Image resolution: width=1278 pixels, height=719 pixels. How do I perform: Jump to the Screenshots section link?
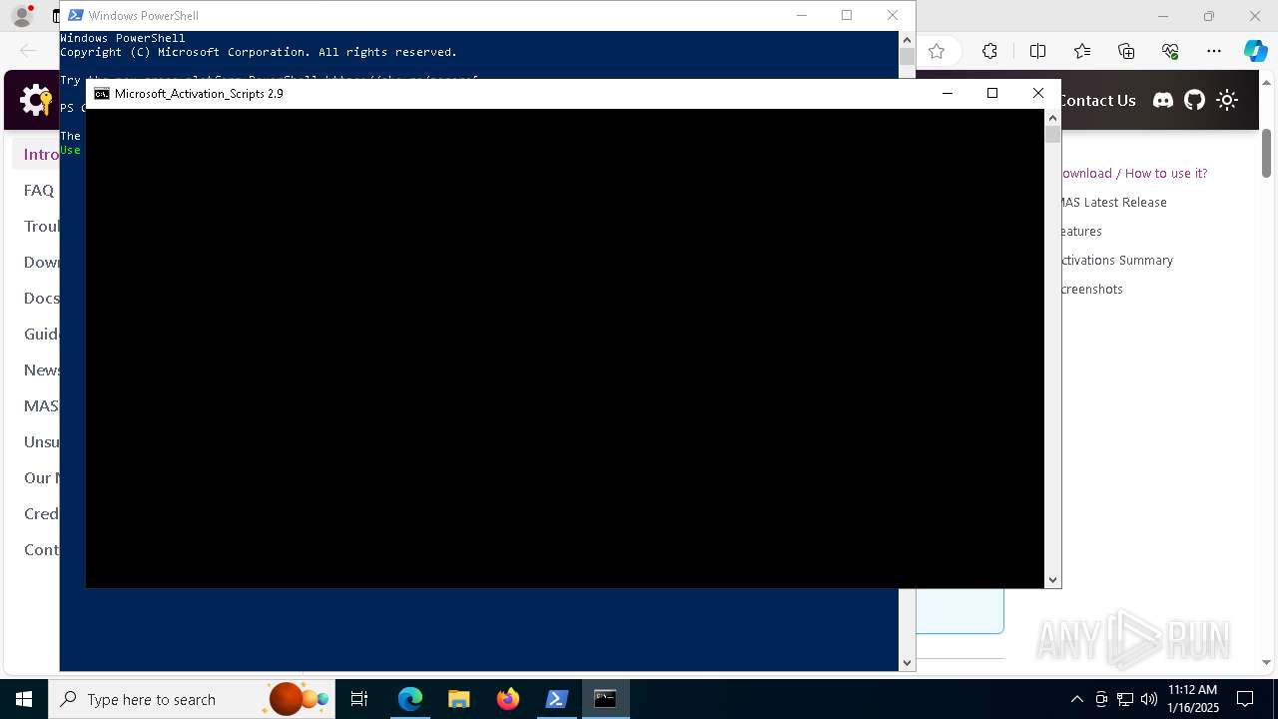click(1091, 289)
